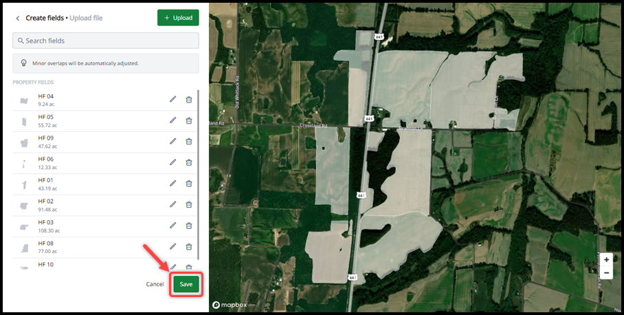Screen dimensions: 624x315
Task: Delete field HF 09 using trash icon
Action: click(x=189, y=142)
